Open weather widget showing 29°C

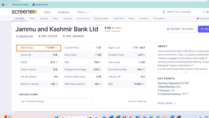pyautogui.click(x=8, y=117)
